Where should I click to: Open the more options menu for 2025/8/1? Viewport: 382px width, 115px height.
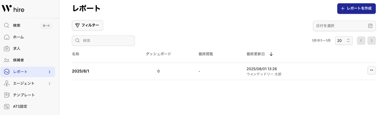(372, 70)
